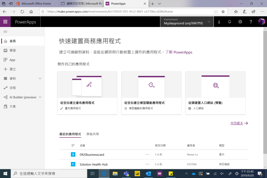Open the user account avatar
This screenshot has height=178, width=267.
261,22
